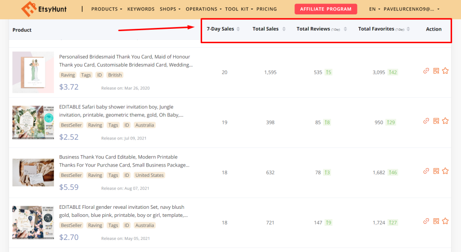Click details icon for Floral gender reveal invitation
This screenshot has height=252, width=461.
pyautogui.click(x=436, y=221)
